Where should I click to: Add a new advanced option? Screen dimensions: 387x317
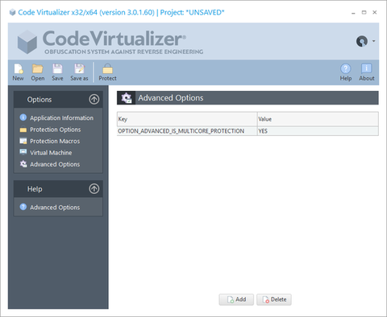pyautogui.click(x=236, y=299)
